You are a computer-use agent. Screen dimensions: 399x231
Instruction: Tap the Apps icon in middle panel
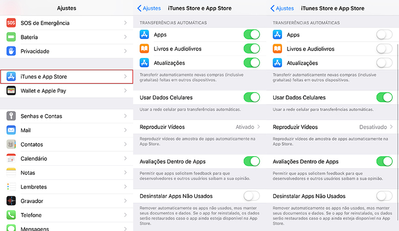point(144,34)
